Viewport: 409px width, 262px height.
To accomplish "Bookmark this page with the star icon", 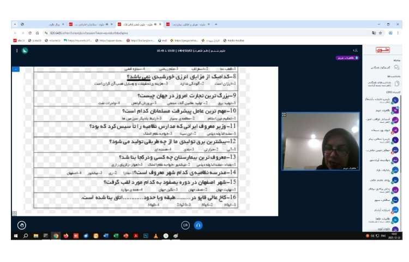I will 381,33.
